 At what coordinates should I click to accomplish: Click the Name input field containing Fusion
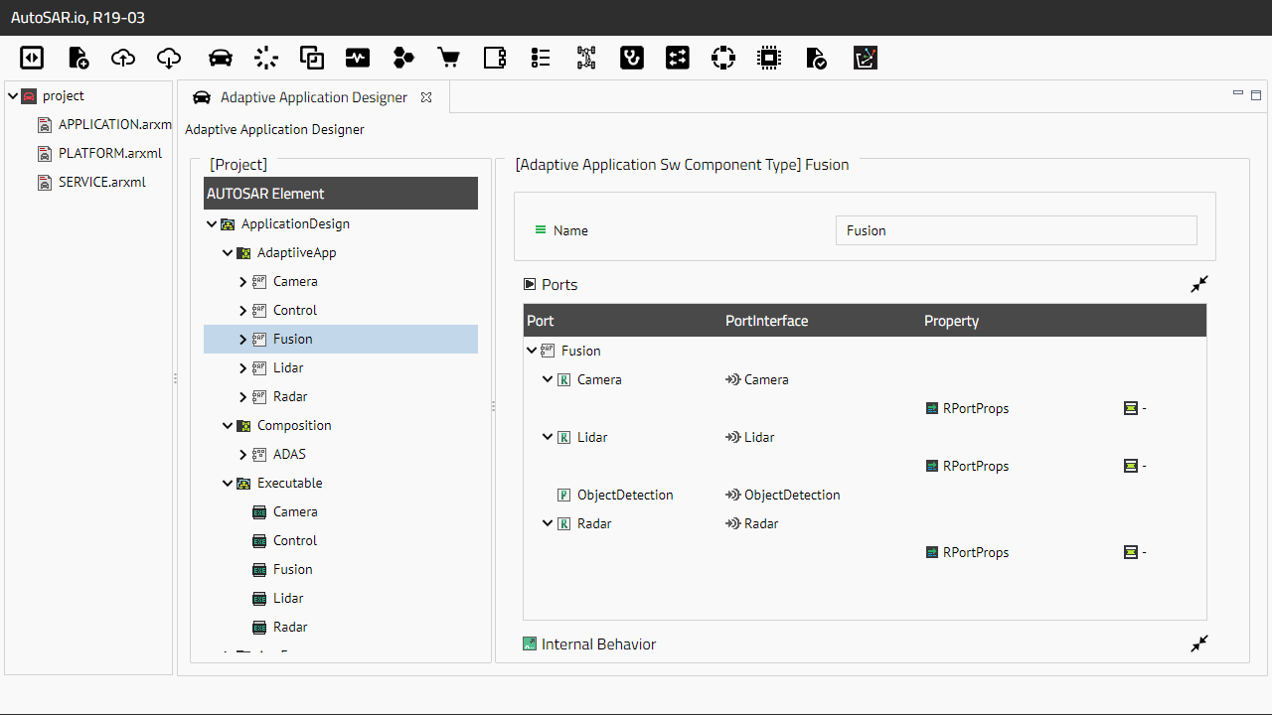1016,230
